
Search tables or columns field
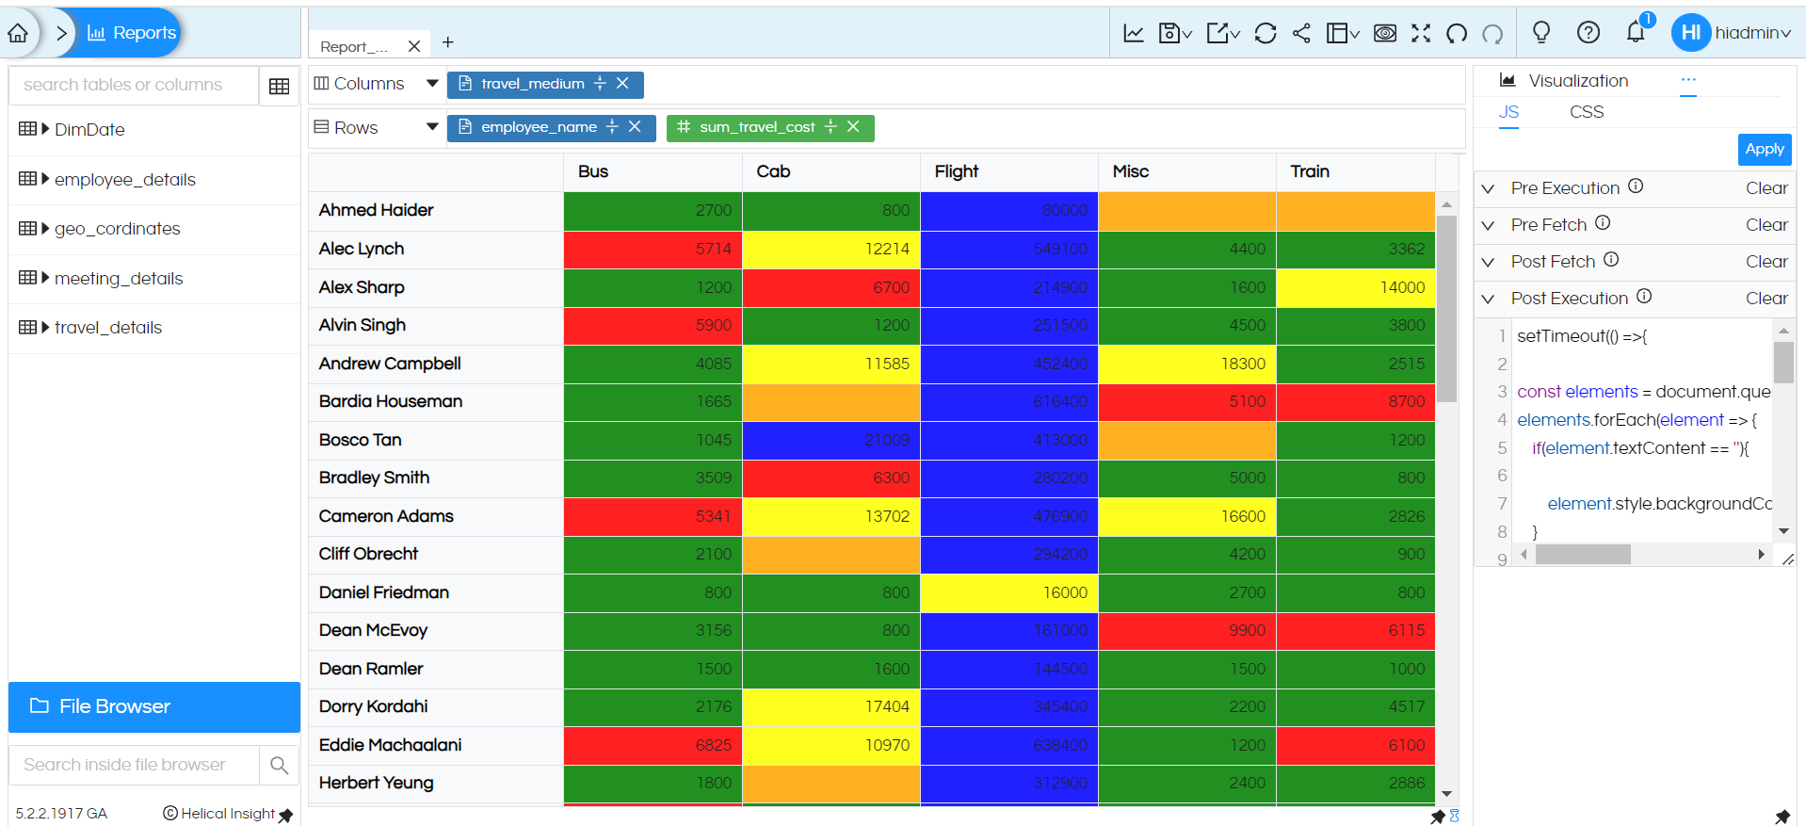(x=134, y=85)
